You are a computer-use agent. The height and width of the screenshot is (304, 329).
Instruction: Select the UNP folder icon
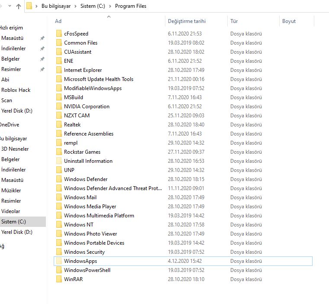pyautogui.click(x=59, y=170)
